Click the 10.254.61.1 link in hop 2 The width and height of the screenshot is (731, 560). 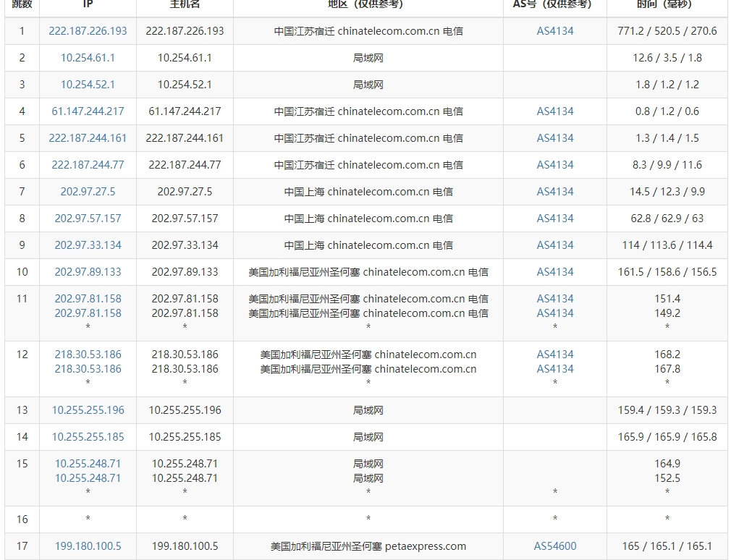coord(88,58)
